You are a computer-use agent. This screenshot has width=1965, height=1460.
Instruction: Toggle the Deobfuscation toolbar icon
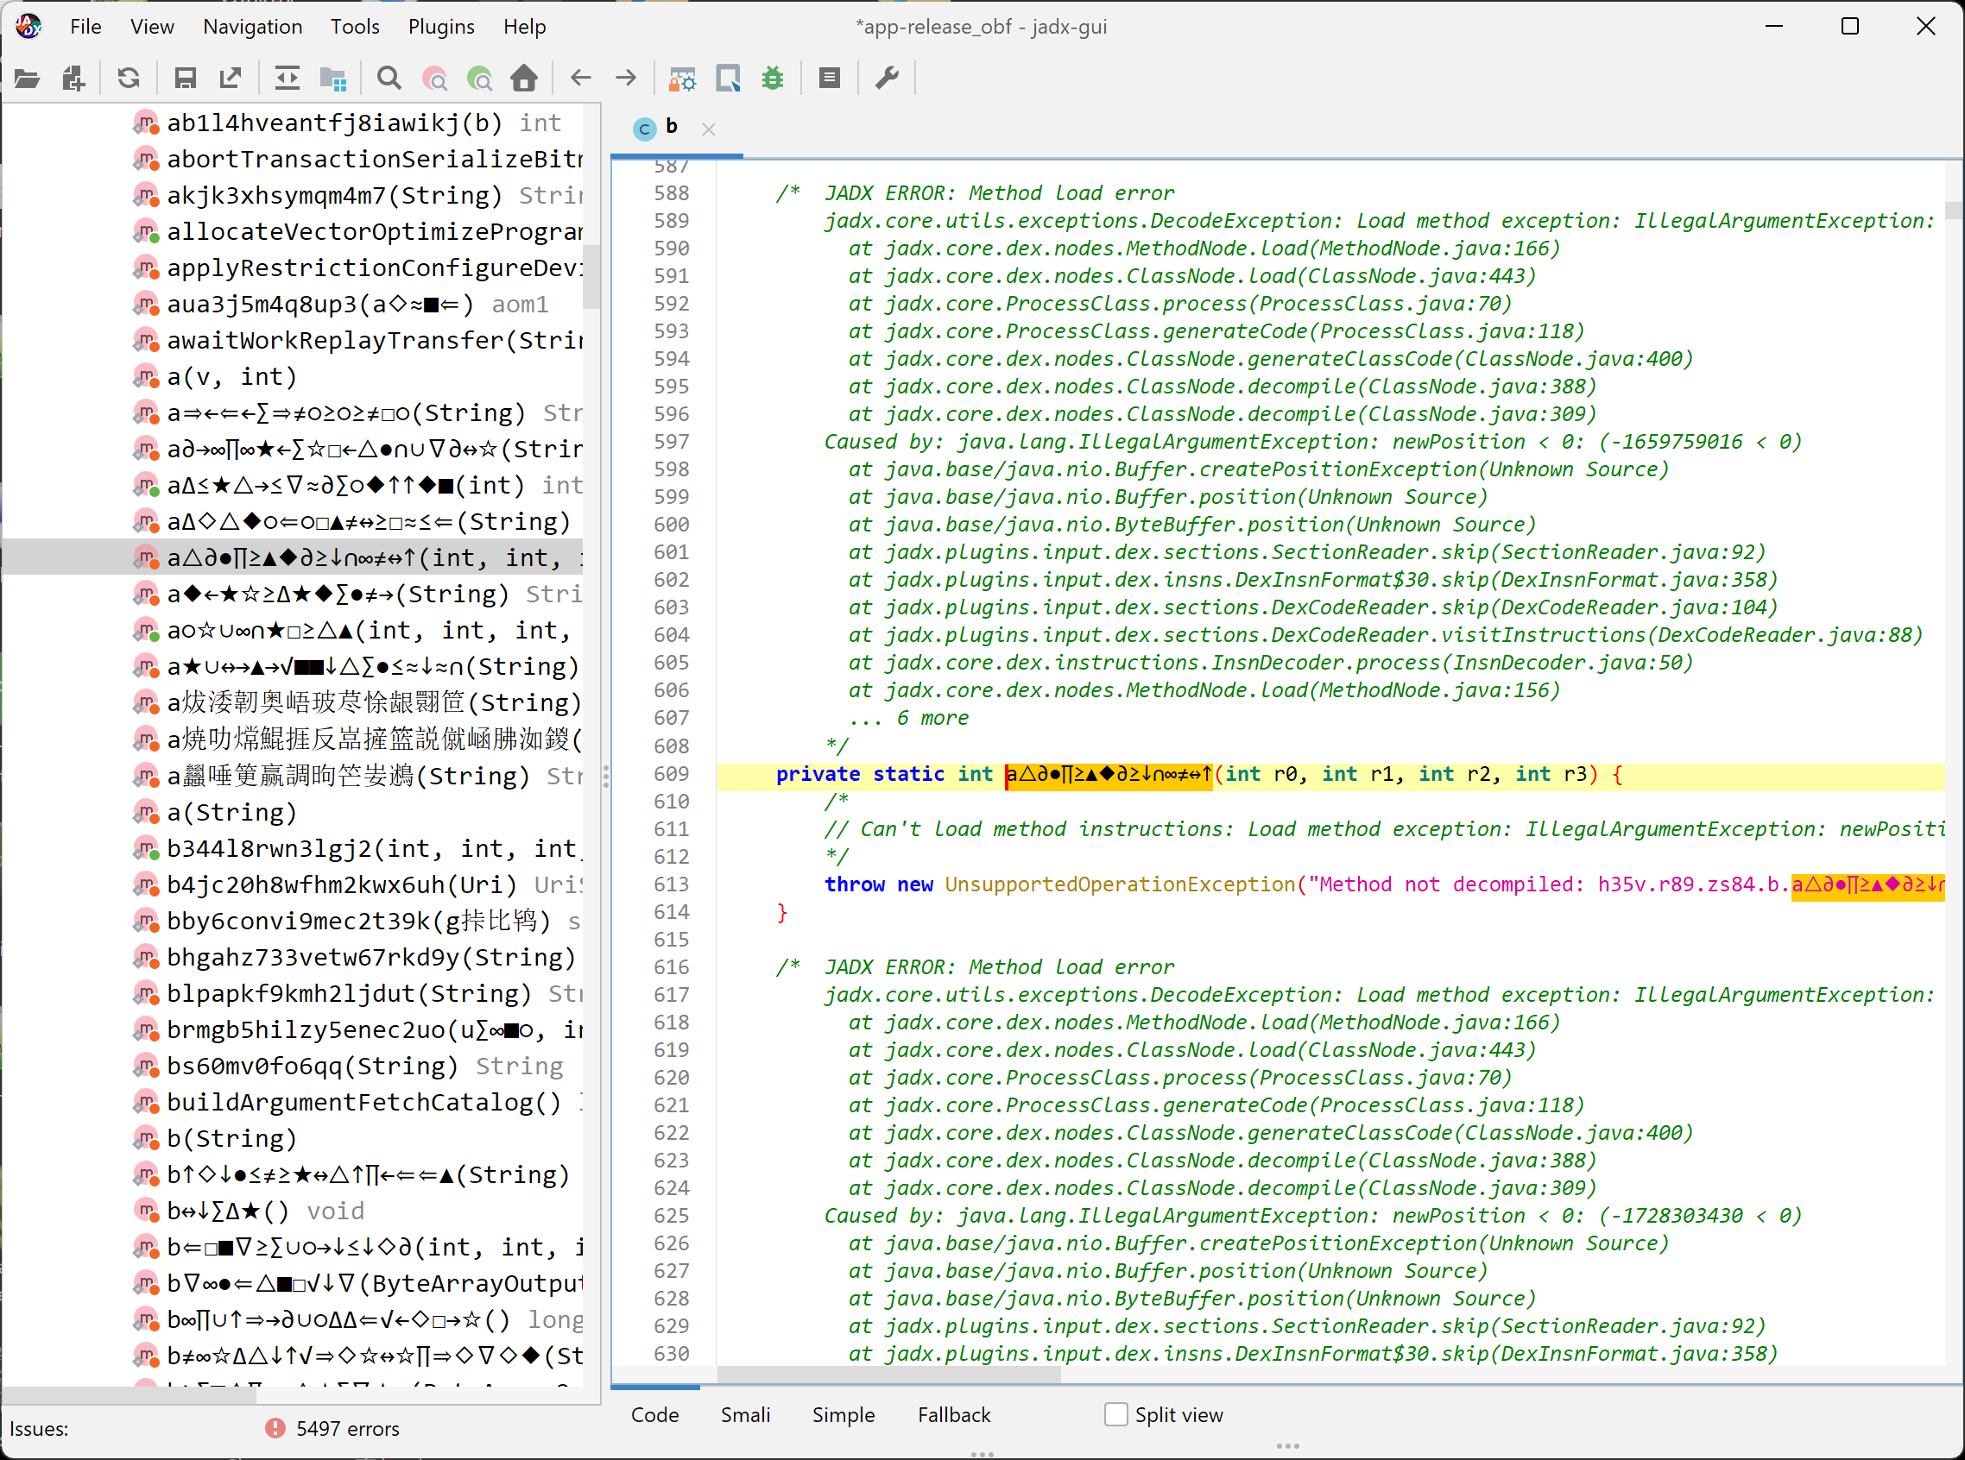click(x=683, y=79)
